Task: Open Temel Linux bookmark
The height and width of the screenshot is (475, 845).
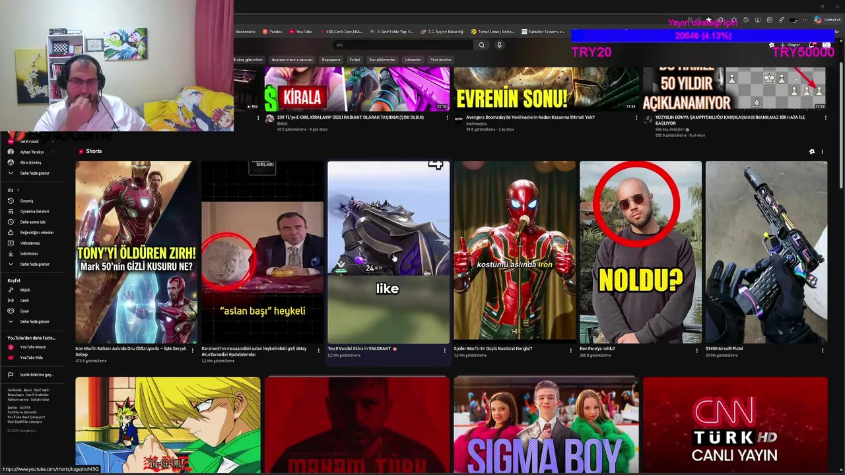Action: click(x=492, y=32)
